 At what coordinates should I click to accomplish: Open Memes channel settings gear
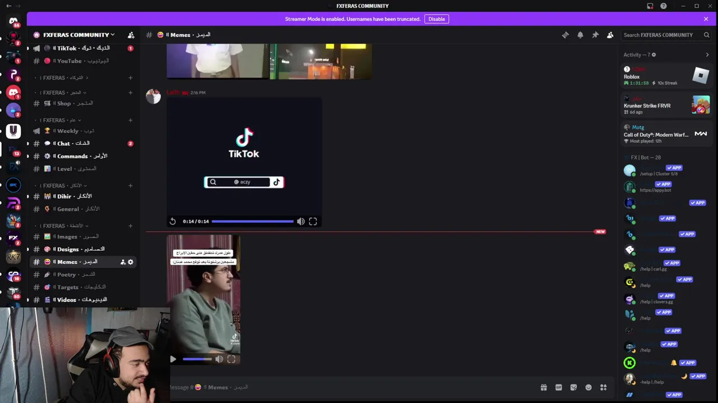click(131, 262)
